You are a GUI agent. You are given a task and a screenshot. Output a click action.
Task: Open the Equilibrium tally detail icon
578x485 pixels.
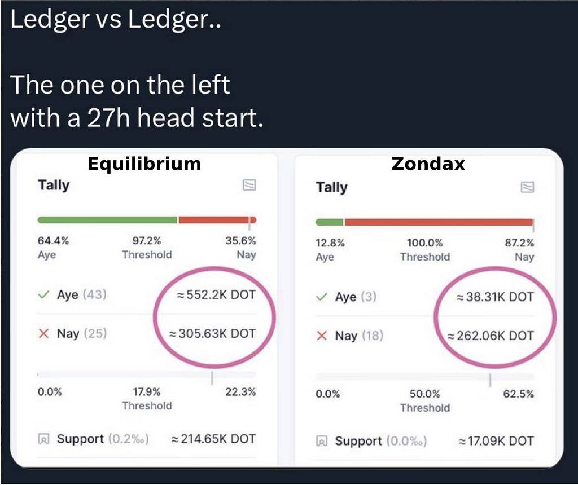click(249, 184)
